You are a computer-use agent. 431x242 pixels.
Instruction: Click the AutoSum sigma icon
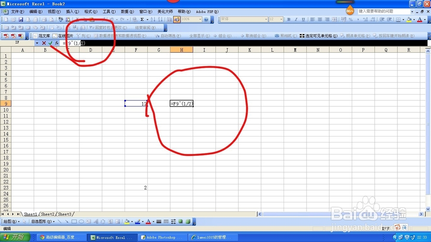142,19
